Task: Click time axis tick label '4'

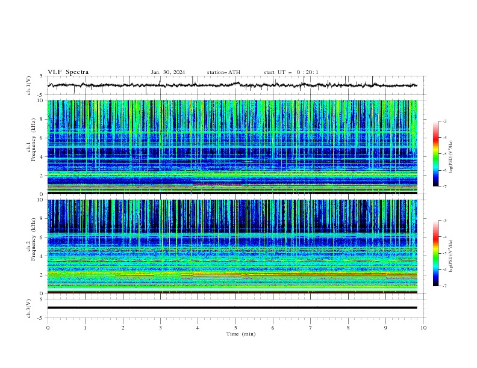Action: pyautogui.click(x=198, y=328)
